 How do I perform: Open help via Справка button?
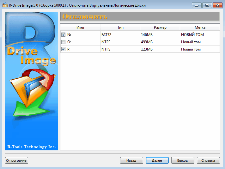point(208,160)
